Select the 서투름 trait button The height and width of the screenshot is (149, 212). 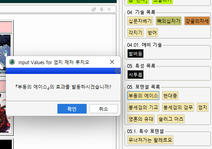(135, 75)
